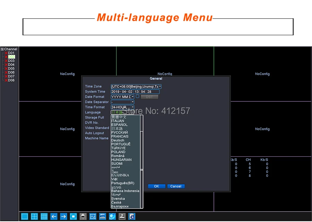Choose РУССКИЙ from language list
Viewport: 312px width, 222px height.
(120, 132)
